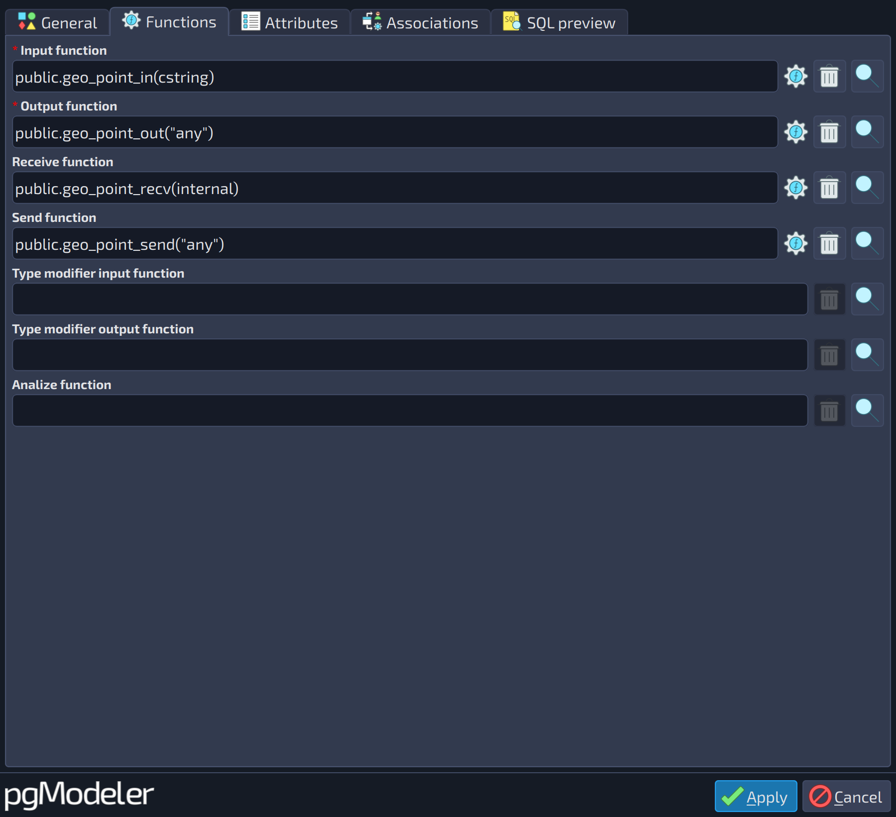Focus the Input function field
This screenshot has width=896, height=817.
click(395, 77)
